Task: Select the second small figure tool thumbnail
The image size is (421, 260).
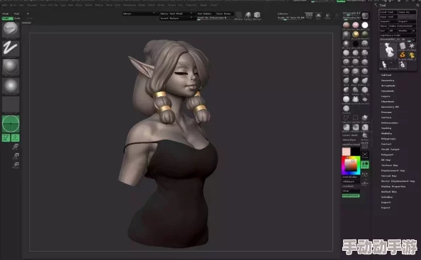Action: pyautogui.click(x=402, y=64)
